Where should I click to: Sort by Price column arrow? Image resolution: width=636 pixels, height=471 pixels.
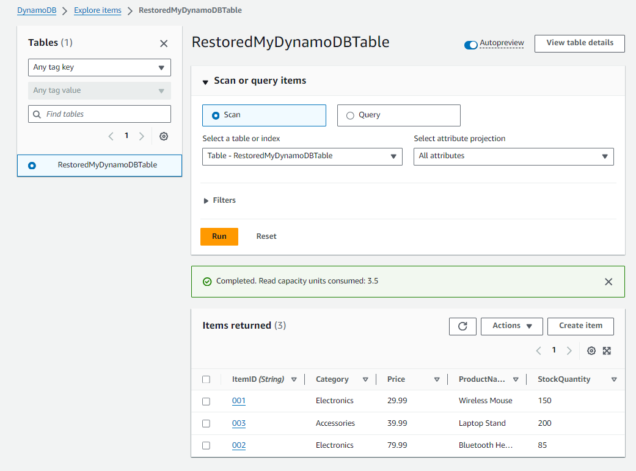(x=437, y=380)
